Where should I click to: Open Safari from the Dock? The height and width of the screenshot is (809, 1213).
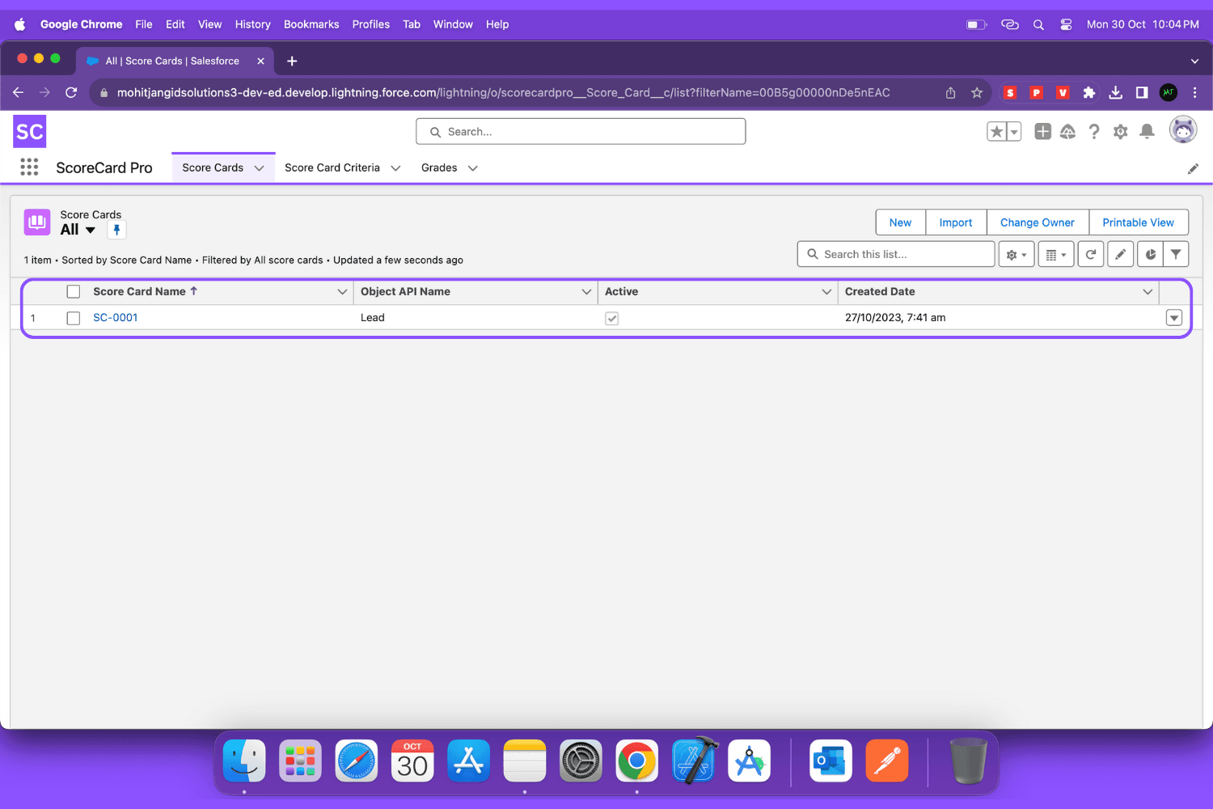(357, 761)
